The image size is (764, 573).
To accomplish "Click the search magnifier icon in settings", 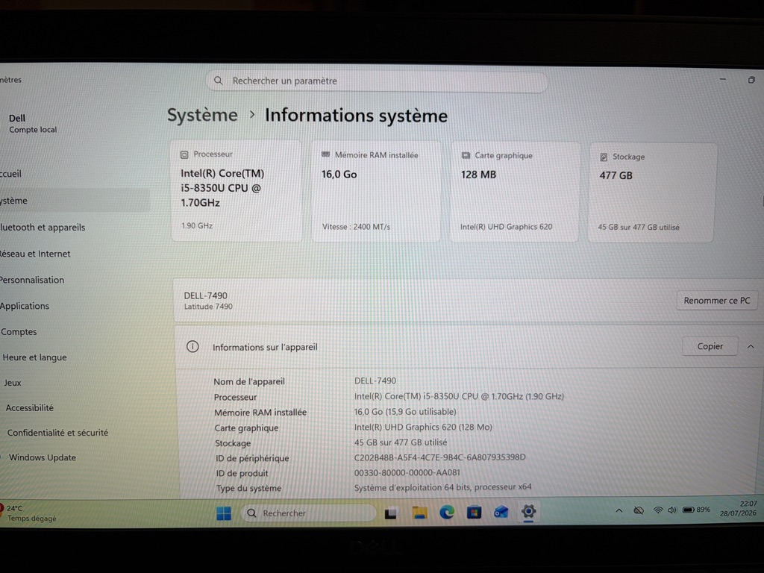I will 219,81.
